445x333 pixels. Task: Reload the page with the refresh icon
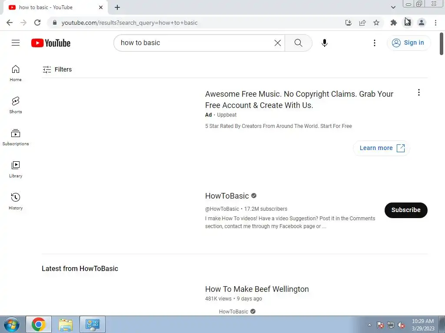pos(37,23)
